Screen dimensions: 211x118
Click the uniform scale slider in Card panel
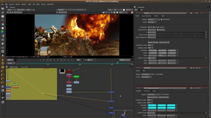[180, 58]
